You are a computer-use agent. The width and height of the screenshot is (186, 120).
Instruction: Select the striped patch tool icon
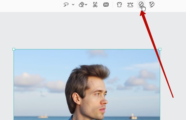[106, 5]
